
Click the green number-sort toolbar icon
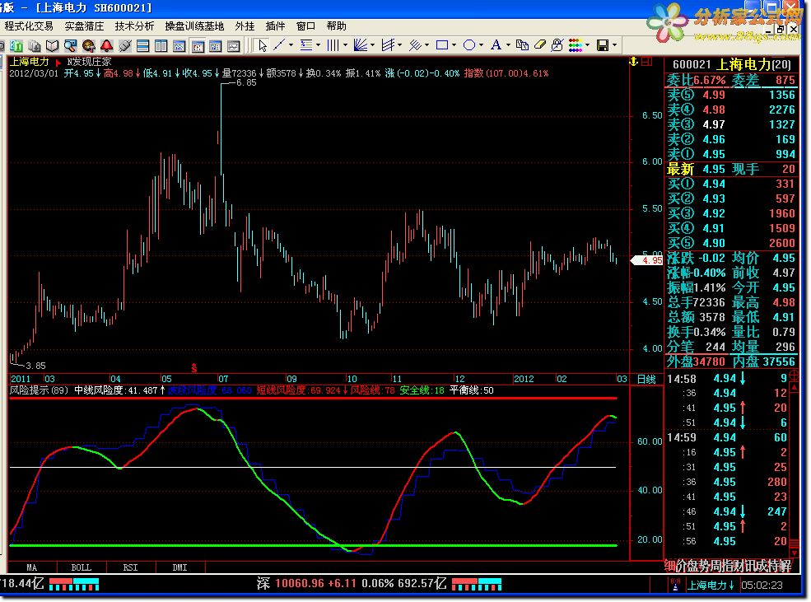click(17, 46)
